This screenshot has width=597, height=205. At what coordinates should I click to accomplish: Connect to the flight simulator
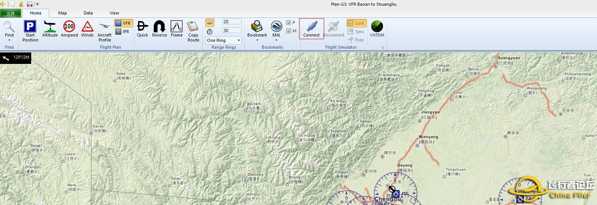coord(311,29)
